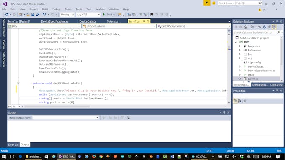Expand the Properties node in Solution Explorer
This screenshot has height=160, width=285.
coord(240,46)
